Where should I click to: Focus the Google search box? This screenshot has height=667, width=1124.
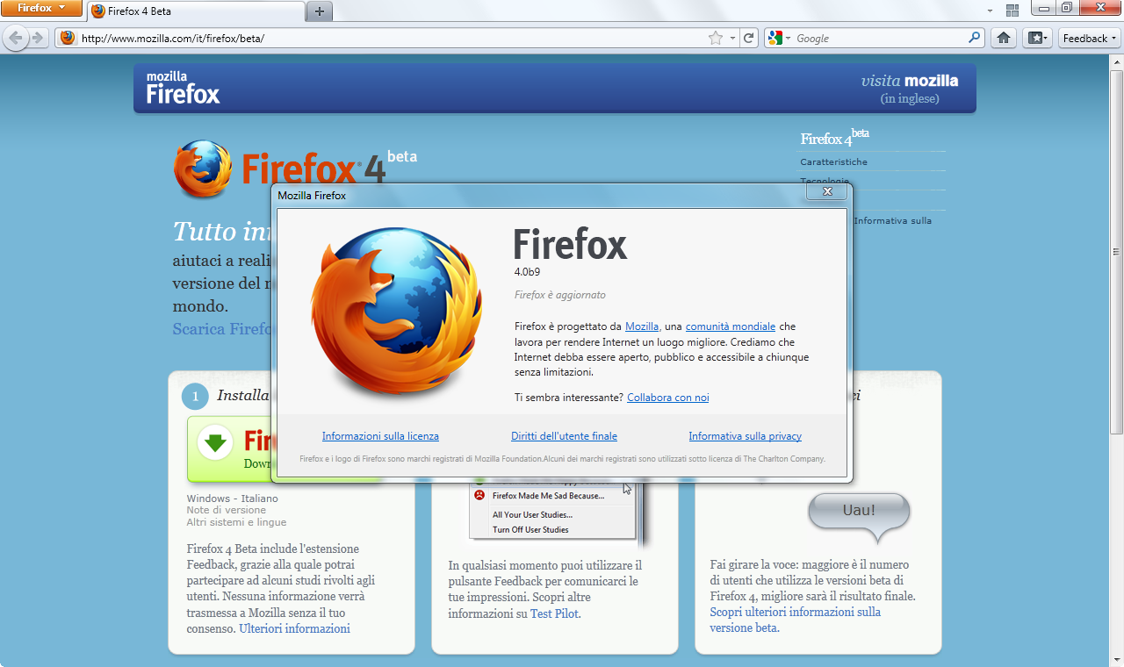pos(880,39)
